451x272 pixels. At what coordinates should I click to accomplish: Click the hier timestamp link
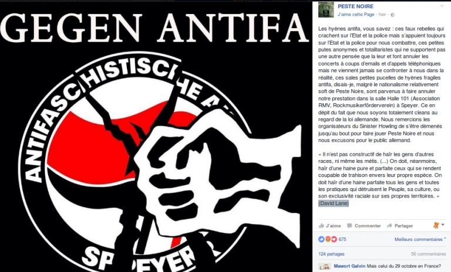point(382,14)
